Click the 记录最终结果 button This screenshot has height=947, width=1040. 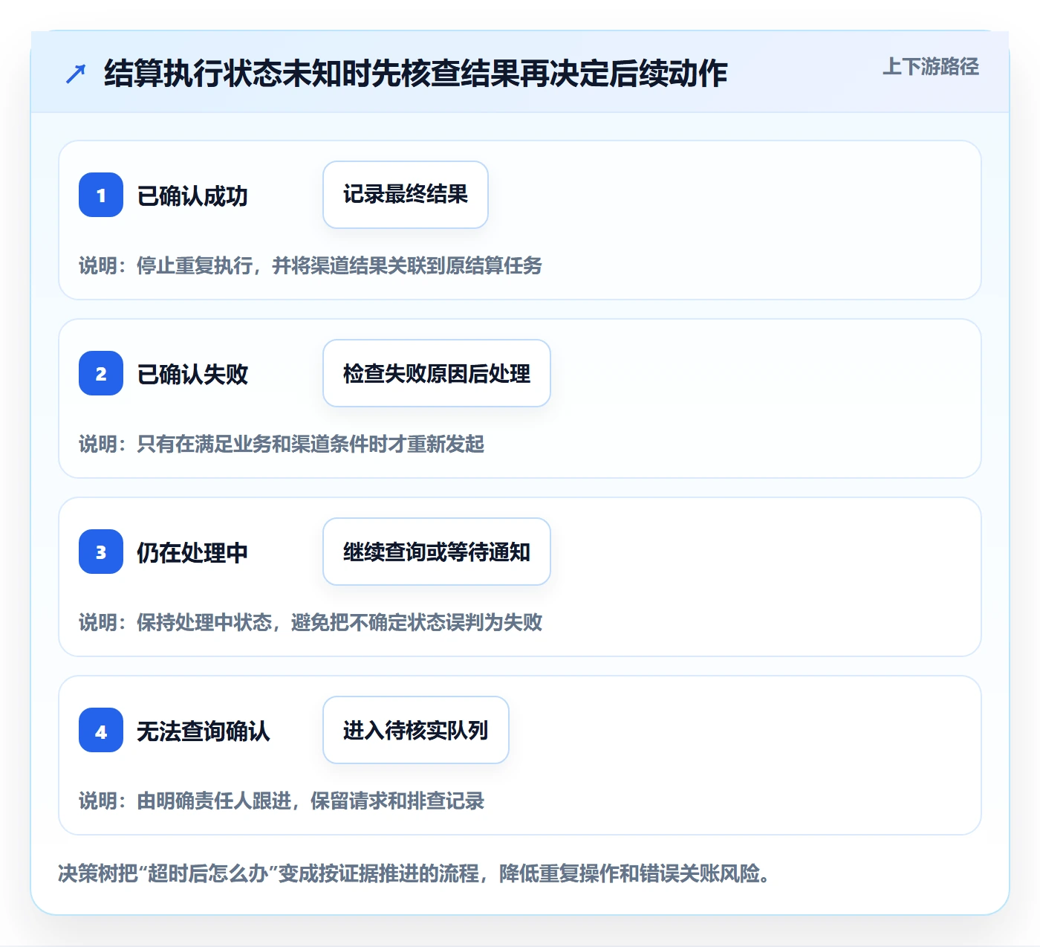406,195
